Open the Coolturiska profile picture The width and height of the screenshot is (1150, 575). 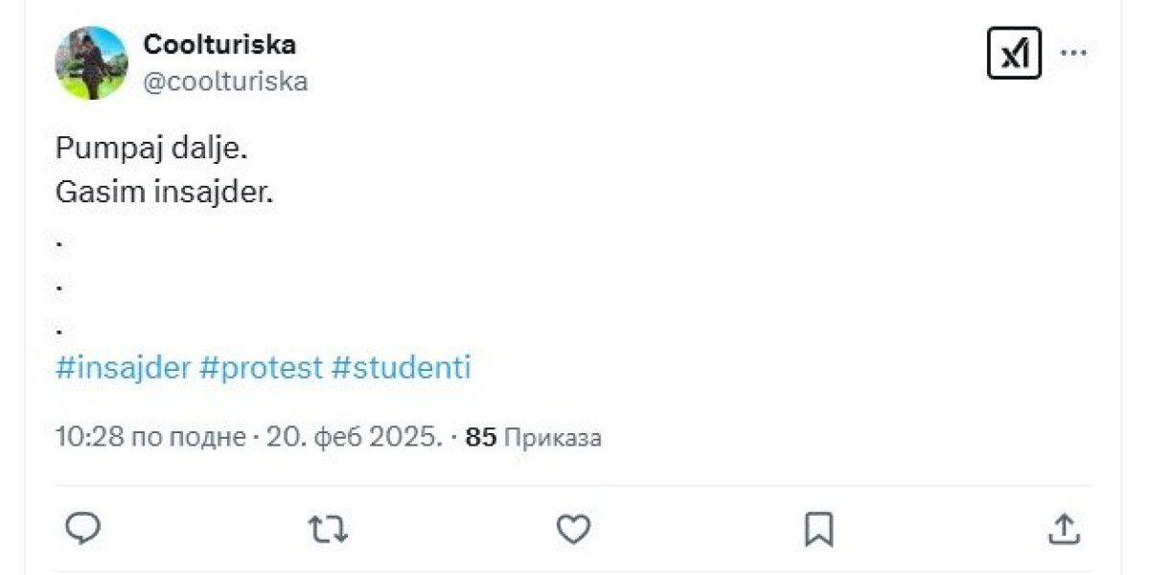point(92,62)
